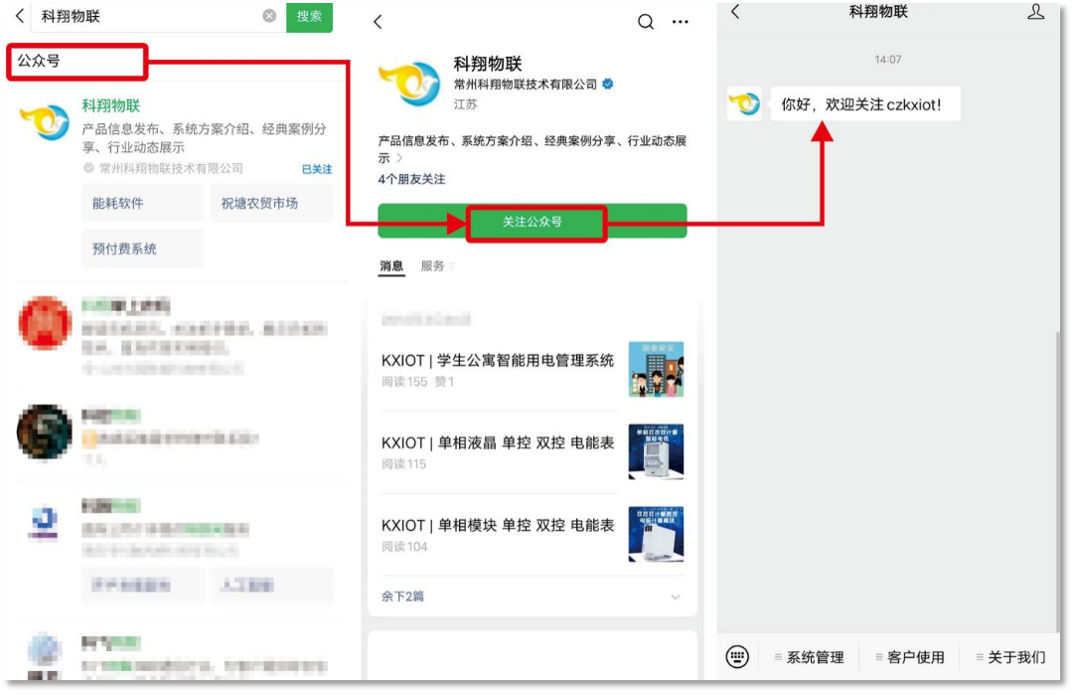
Task: Tap the 科翔物联 avatar in chat
Action: (x=745, y=104)
